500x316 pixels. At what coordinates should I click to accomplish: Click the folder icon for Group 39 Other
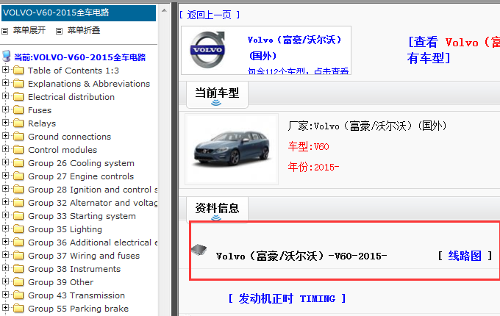coord(18,282)
